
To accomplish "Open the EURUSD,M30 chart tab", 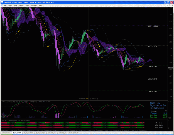I will [x=40, y=133].
